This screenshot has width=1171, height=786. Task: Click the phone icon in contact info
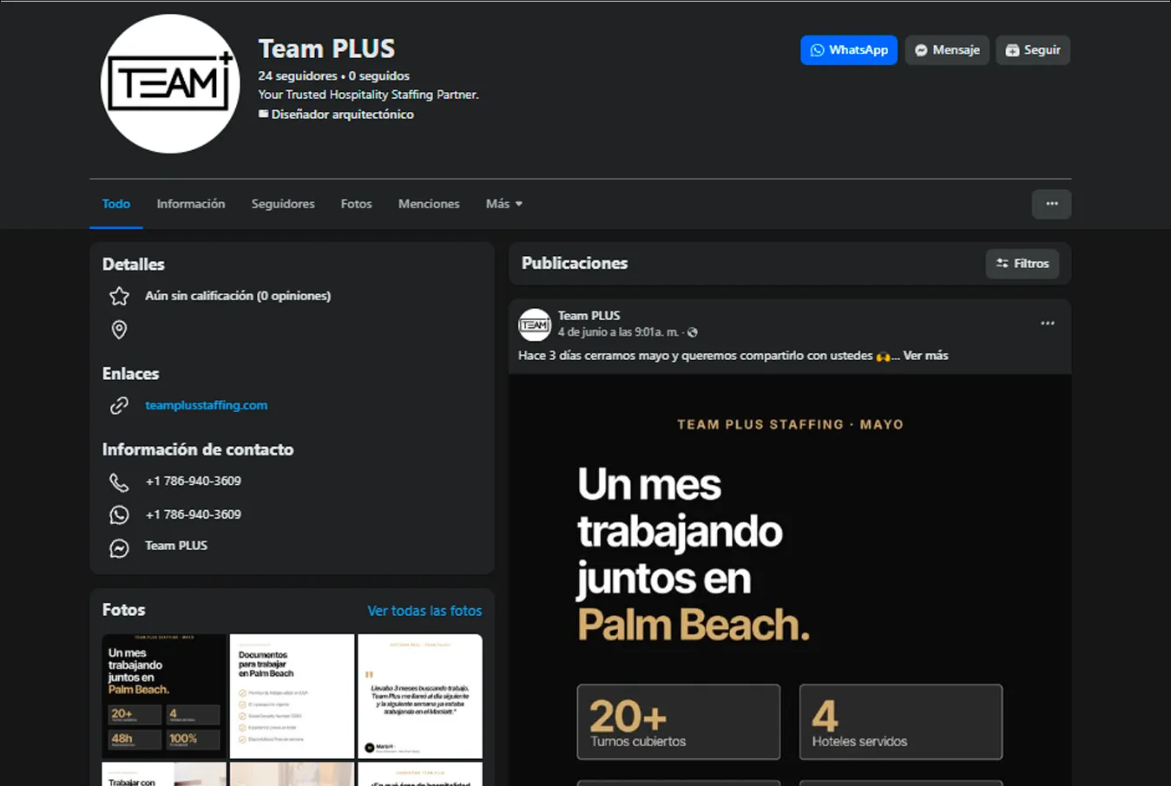point(119,482)
